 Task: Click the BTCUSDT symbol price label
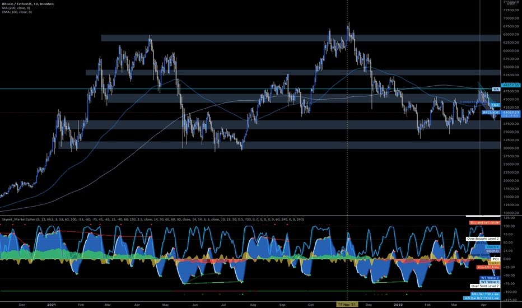coord(491,113)
